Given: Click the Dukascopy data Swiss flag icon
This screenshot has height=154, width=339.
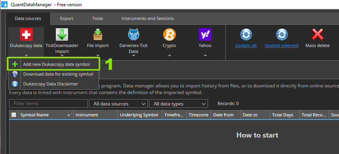Looking at the screenshot, I should (x=26, y=34).
